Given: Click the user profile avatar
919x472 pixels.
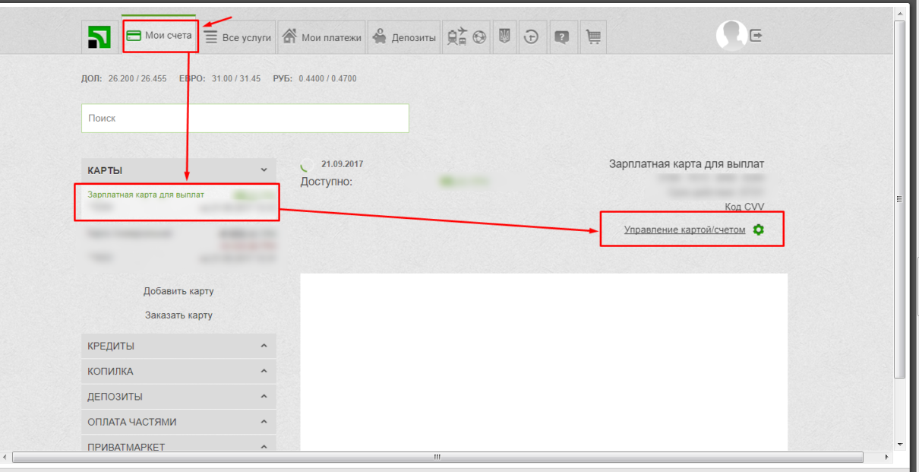Looking at the screenshot, I should coord(731,35).
